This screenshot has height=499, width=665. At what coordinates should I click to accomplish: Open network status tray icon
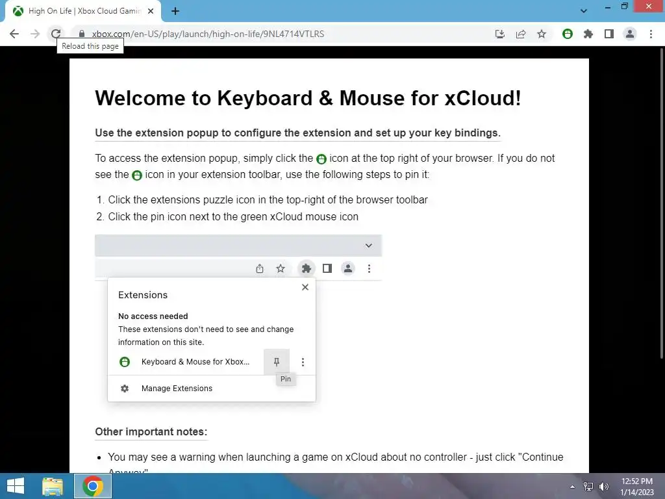pos(588,487)
